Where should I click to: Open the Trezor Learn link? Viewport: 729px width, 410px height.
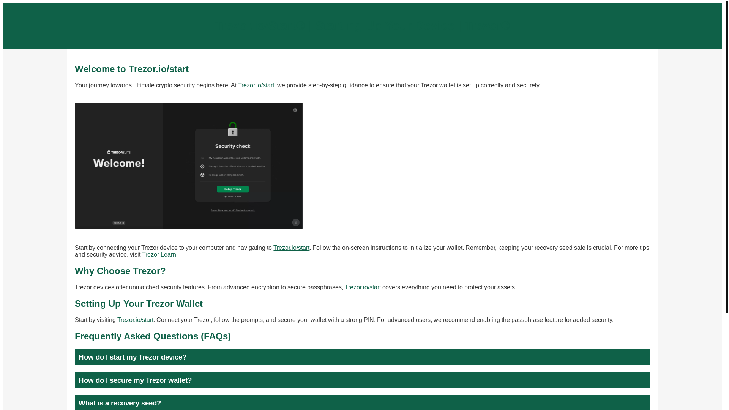(x=159, y=255)
